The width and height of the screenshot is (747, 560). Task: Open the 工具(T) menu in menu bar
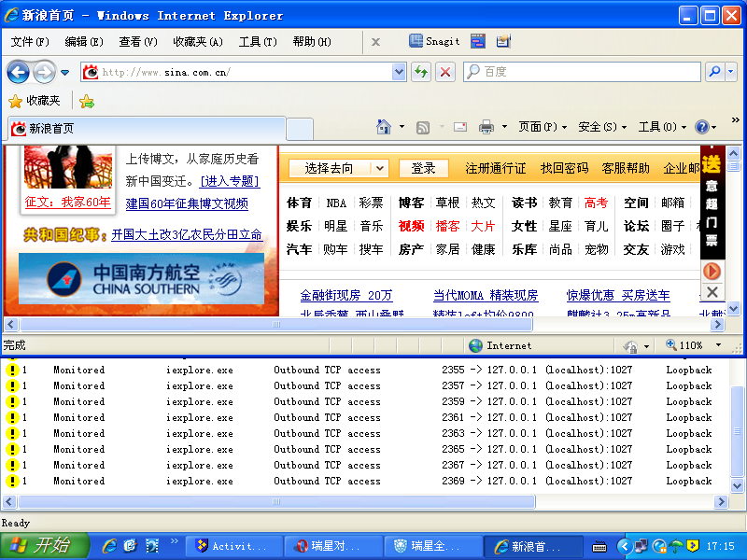(x=258, y=41)
